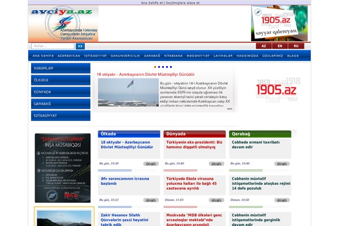Open LAYİHƏLƏR menu item
339x226 pixels.
point(223,56)
